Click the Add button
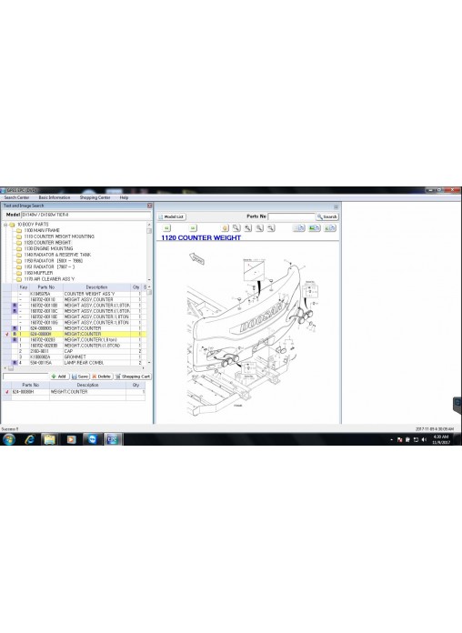 point(59,377)
